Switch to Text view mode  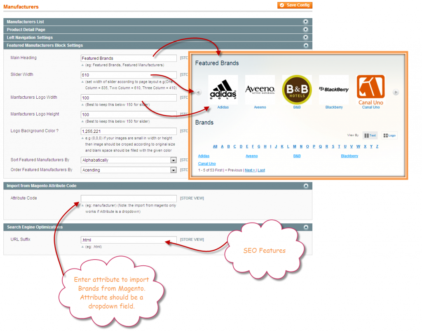[x=370, y=135]
